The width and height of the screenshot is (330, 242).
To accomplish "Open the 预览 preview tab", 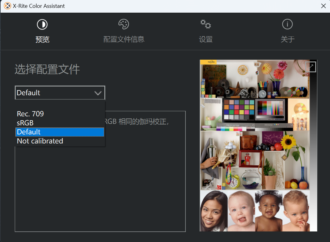I will pyautogui.click(x=42, y=31).
